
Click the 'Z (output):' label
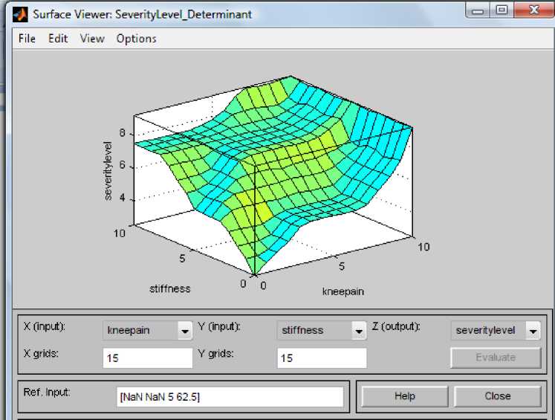396,326
